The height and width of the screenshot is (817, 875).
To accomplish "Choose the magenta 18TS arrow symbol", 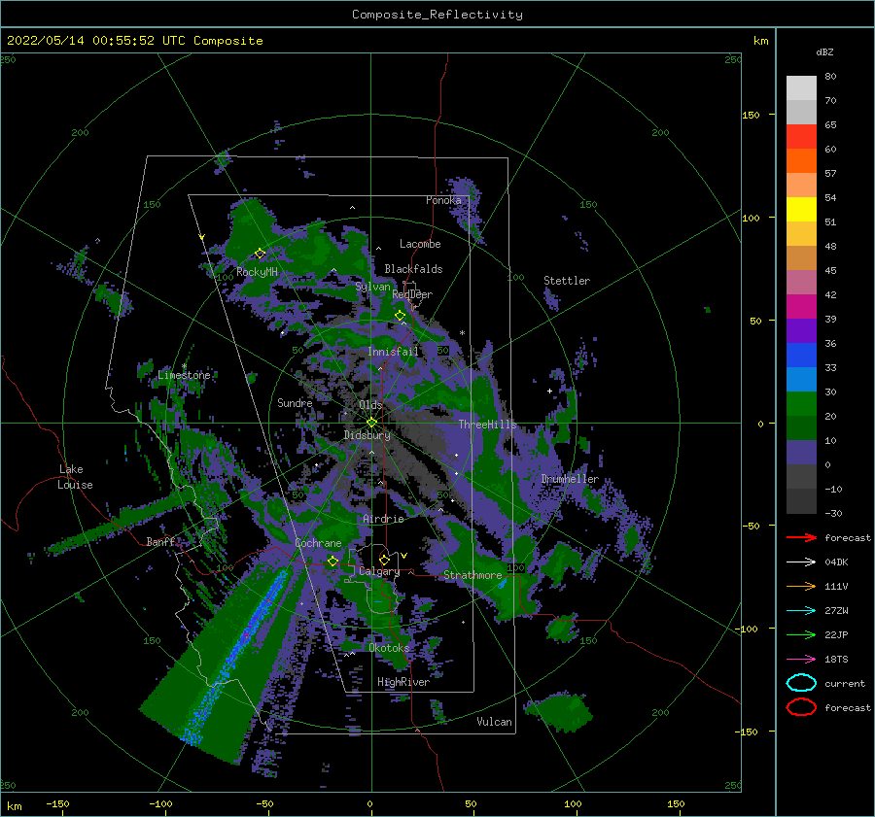I will click(801, 660).
